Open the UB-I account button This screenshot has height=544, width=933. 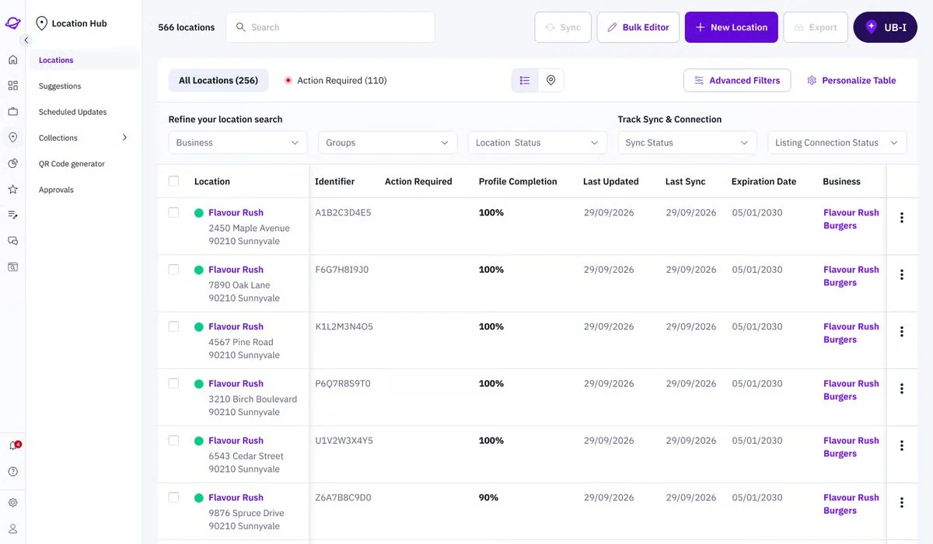click(885, 27)
